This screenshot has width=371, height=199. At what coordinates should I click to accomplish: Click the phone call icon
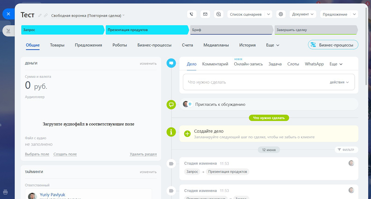pos(191,14)
